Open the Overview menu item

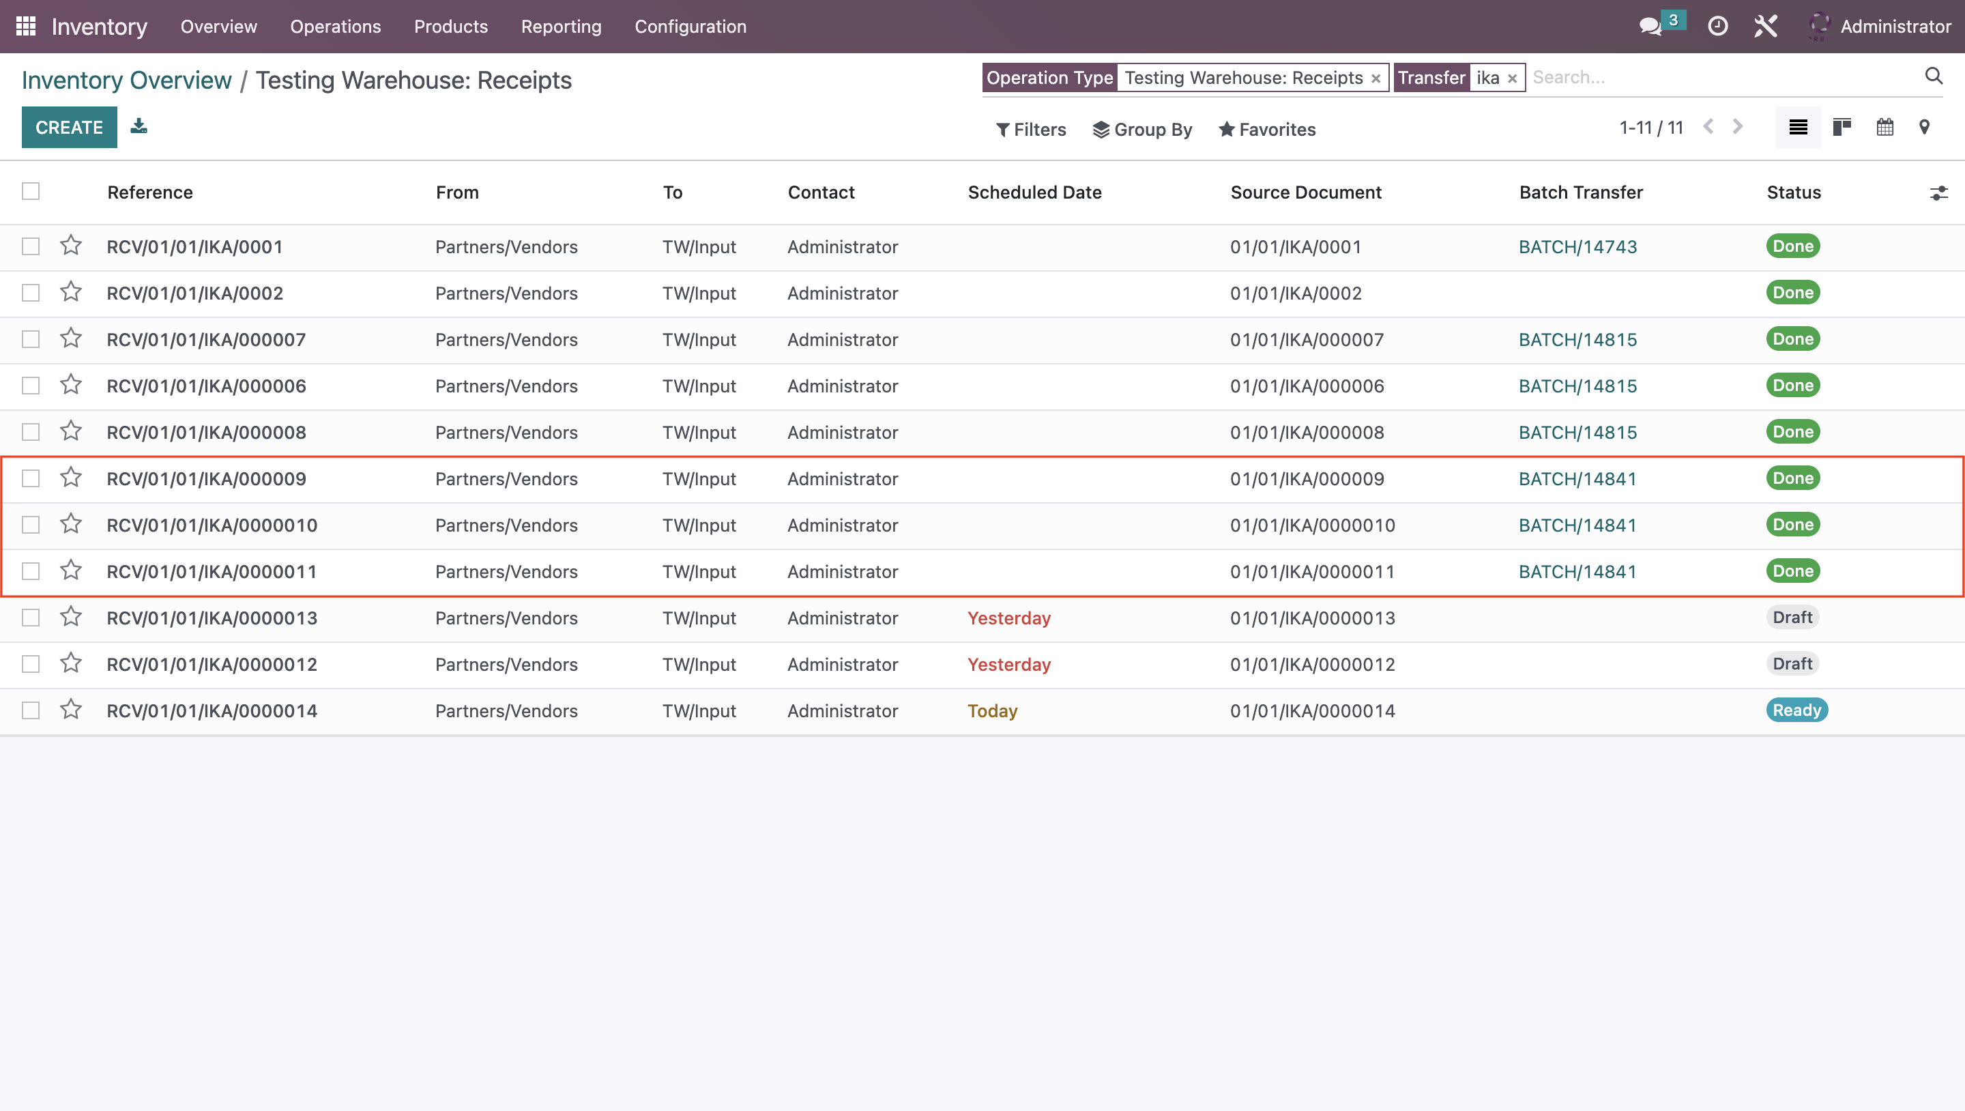(219, 27)
